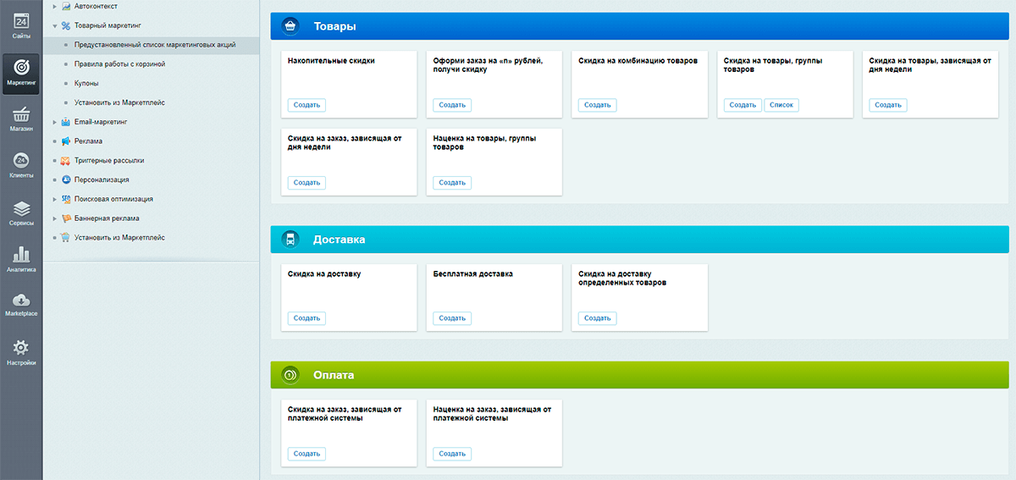Viewport: 1016px width, 480px height.
Task: Expand the Email-маркетинг tree node
Action: 54,122
